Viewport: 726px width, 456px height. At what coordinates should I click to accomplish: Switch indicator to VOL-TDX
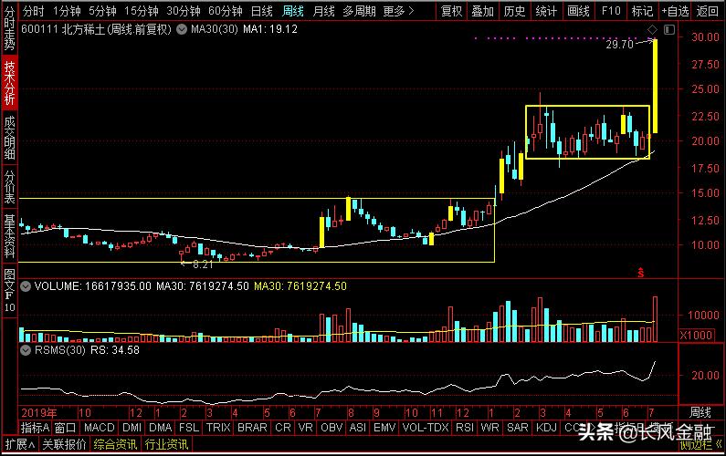pos(426,428)
